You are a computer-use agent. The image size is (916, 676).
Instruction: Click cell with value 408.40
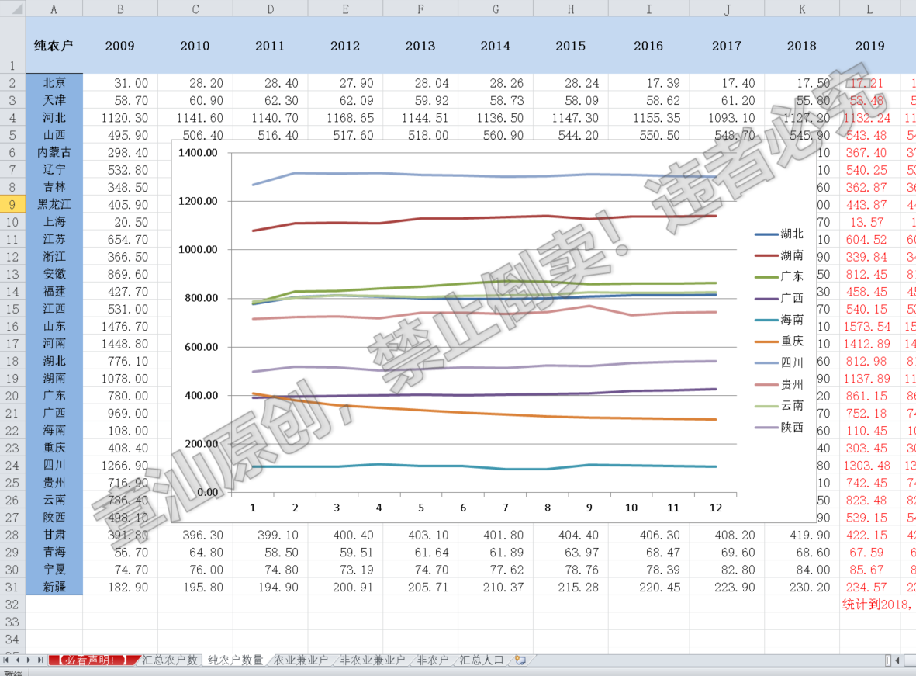pos(120,448)
